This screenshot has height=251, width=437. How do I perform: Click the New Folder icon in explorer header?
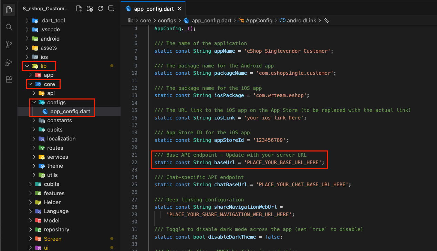(x=90, y=9)
